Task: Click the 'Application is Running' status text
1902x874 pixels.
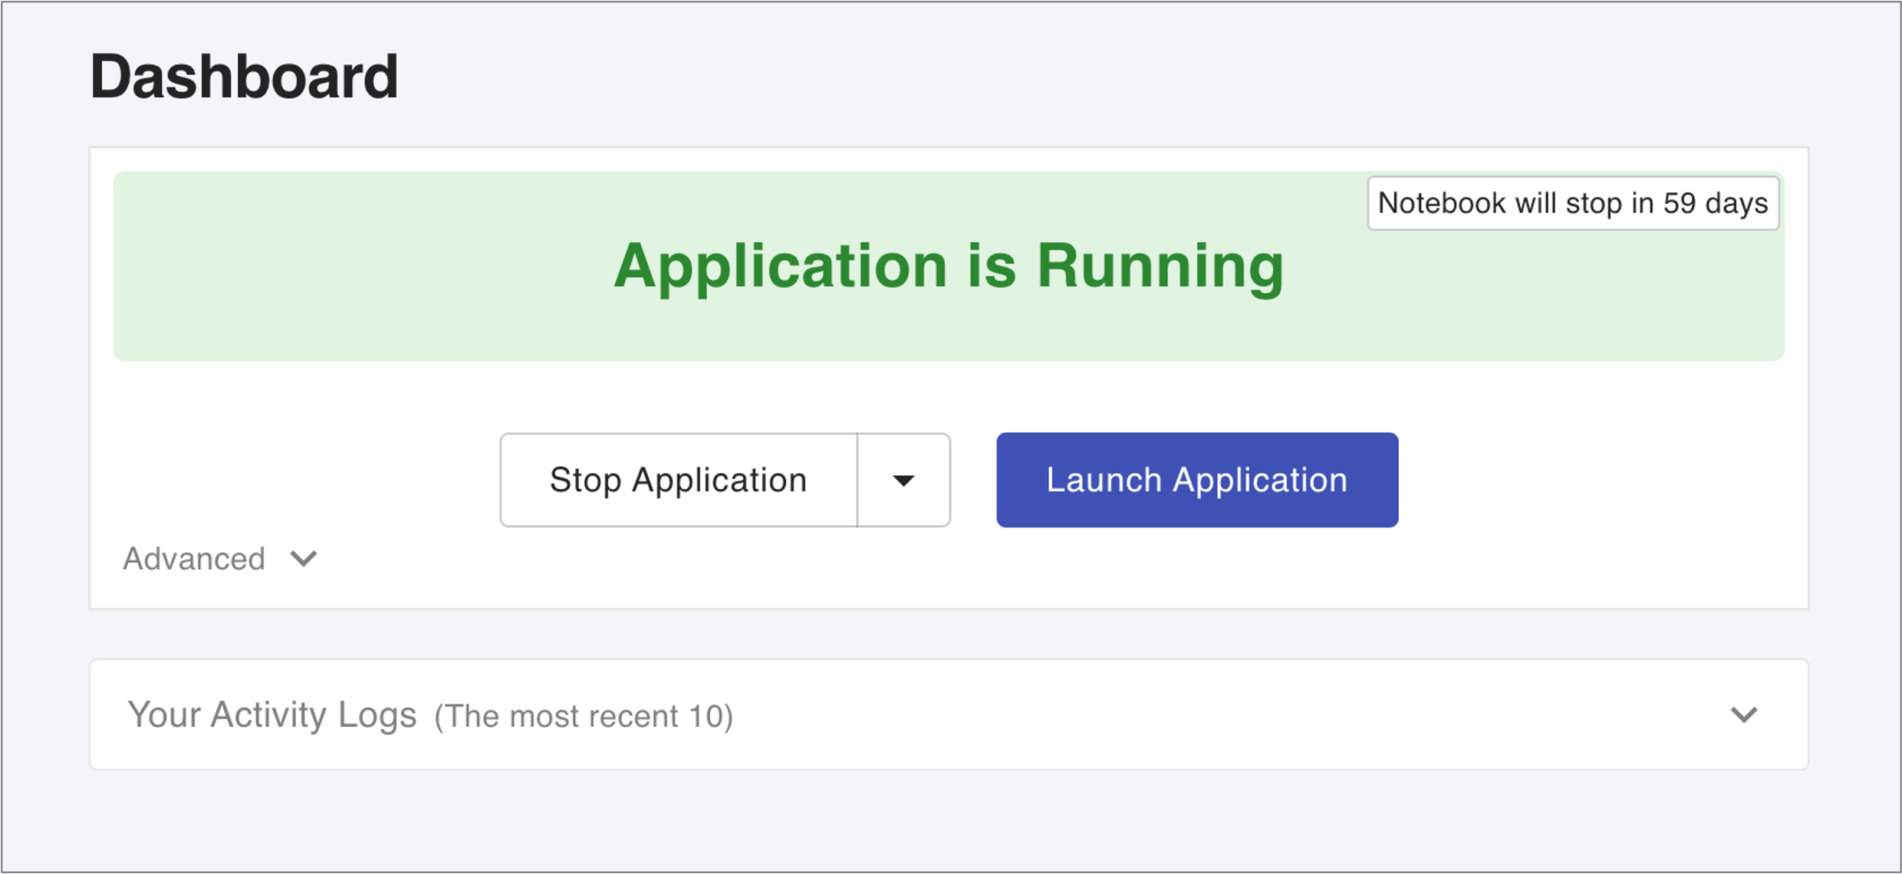Action: click(949, 266)
